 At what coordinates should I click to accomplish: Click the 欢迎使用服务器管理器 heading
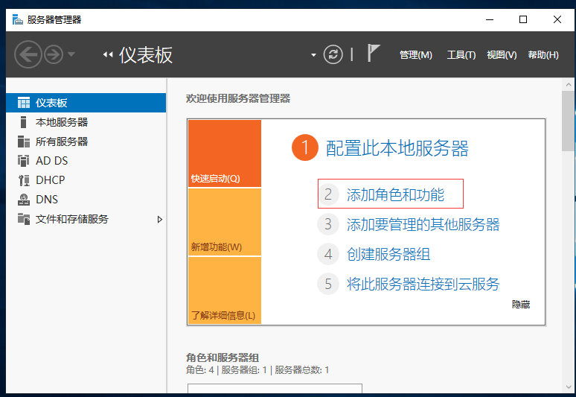(x=238, y=98)
